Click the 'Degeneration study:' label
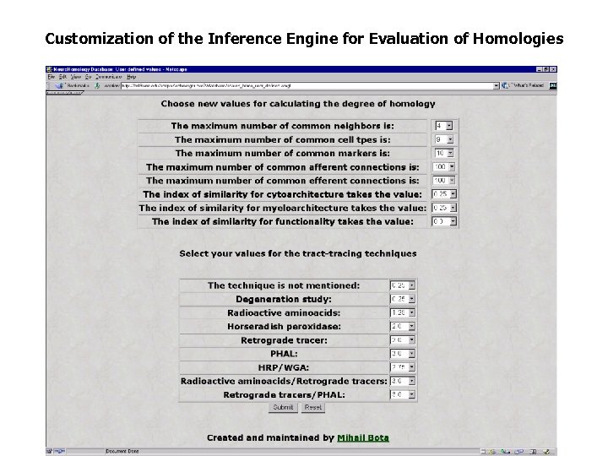 284,299
